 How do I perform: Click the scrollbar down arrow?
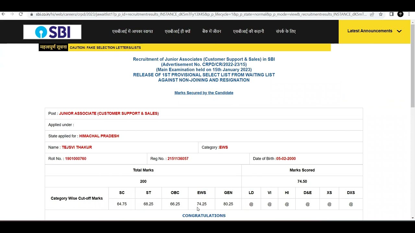coord(412,218)
